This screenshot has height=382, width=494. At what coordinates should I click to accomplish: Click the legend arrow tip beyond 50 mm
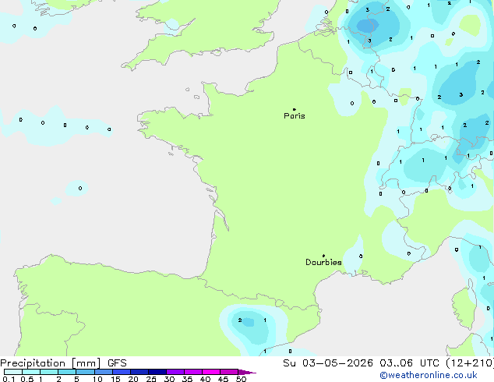click(247, 373)
